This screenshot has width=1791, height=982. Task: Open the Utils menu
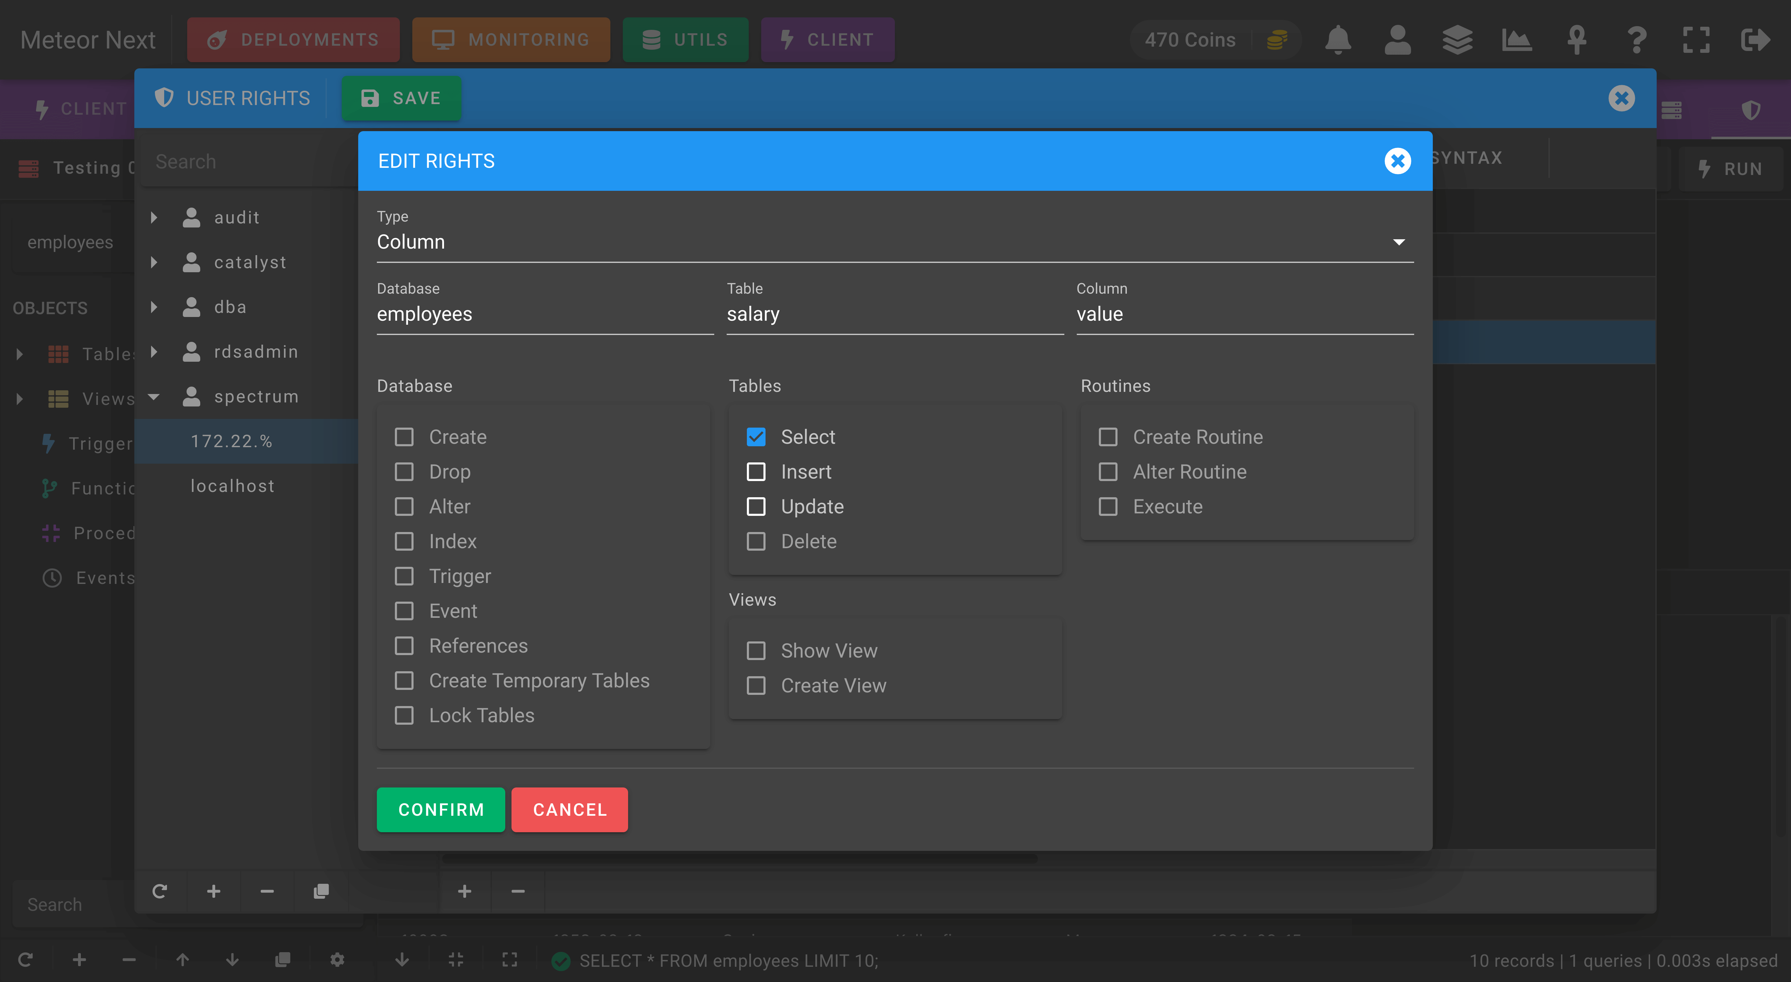click(686, 39)
